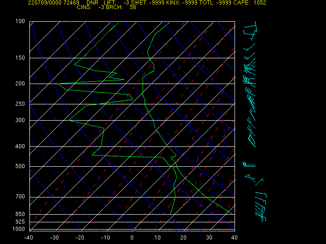Click the SWET: label
Image resolution: width=326 pixels, height=244 pixels.
[x=139, y=3]
